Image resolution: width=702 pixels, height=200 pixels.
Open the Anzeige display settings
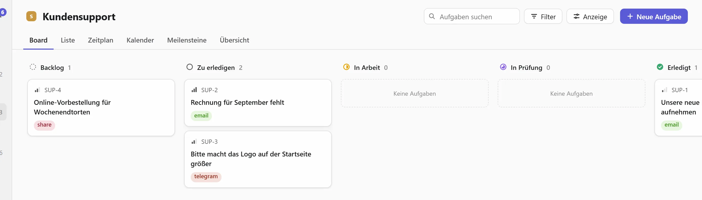click(590, 16)
